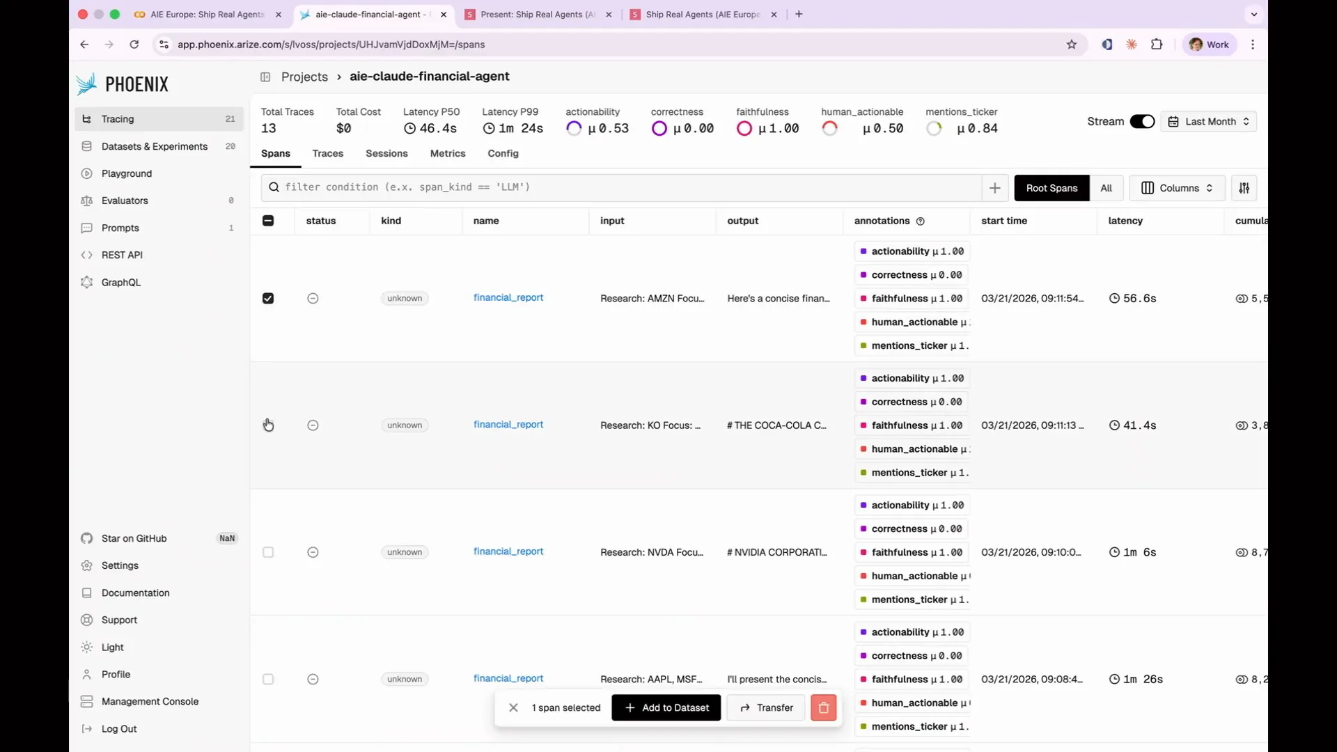1337x752 pixels.
Task: Click the filter condition input field
Action: (x=621, y=188)
